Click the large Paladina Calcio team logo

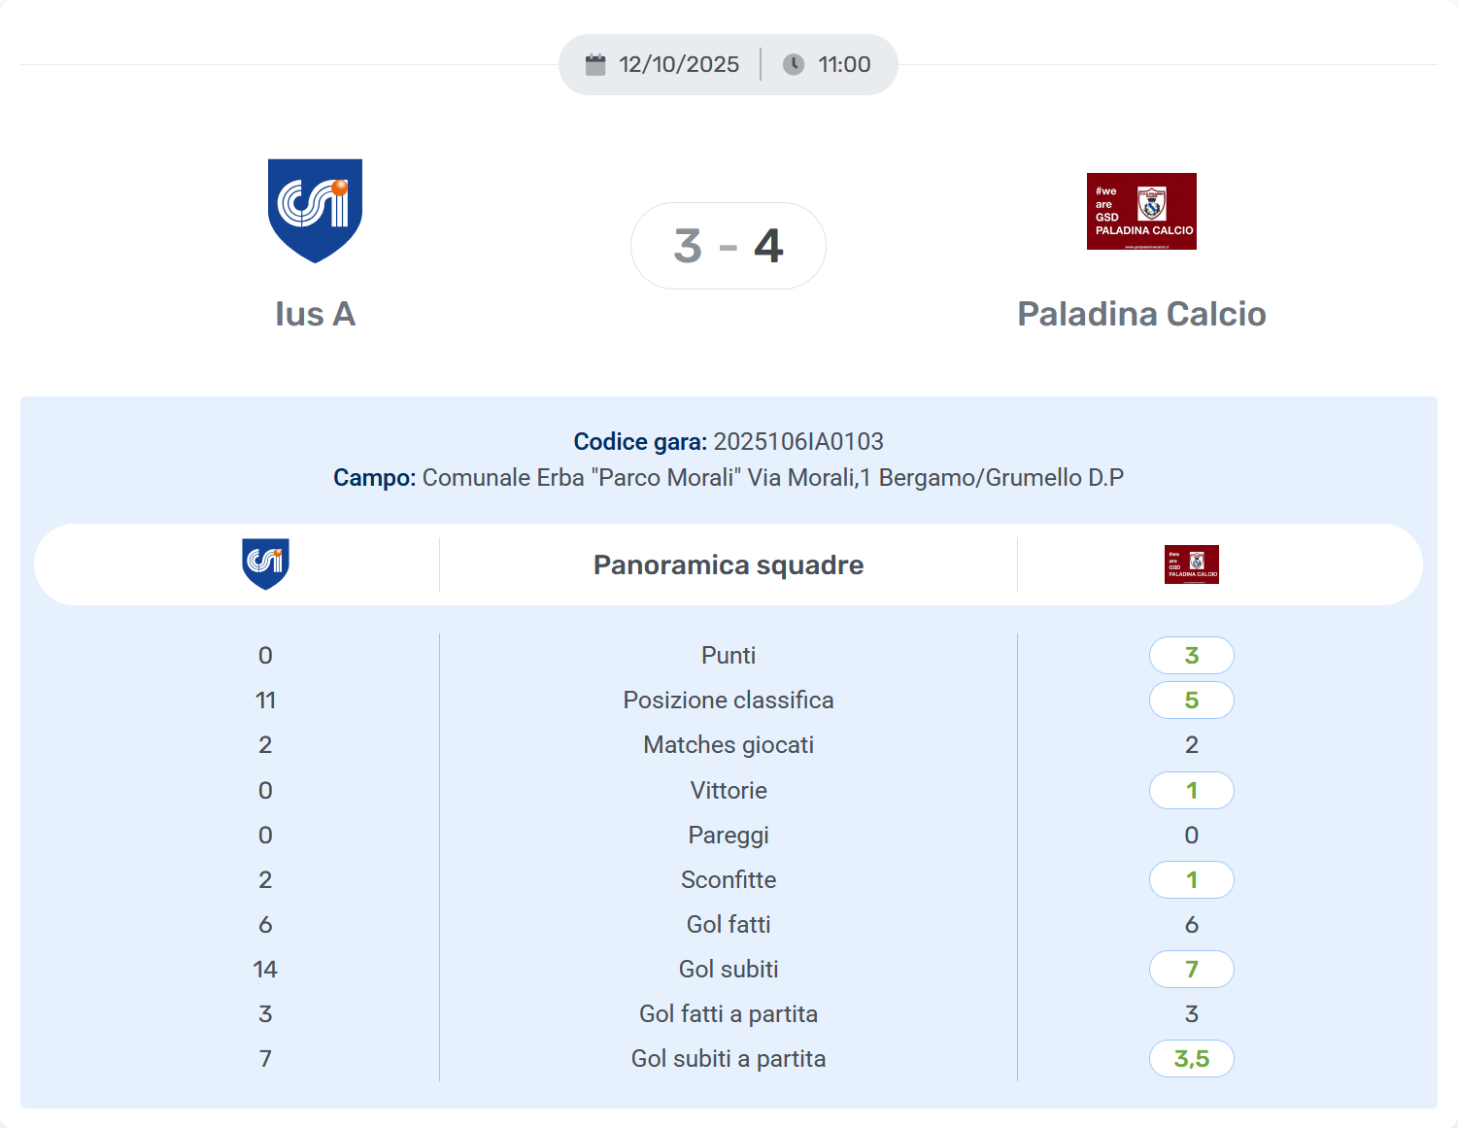[1141, 211]
